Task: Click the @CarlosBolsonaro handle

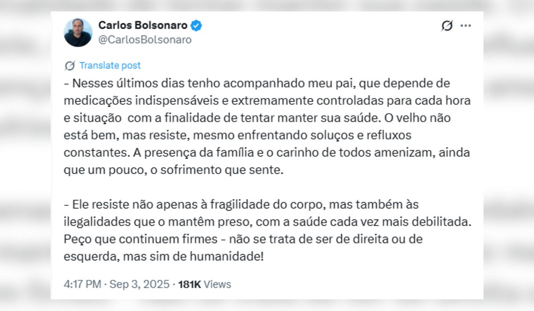Action: [142, 39]
